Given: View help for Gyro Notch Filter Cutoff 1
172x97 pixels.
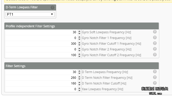Looking at the screenshot, I should pos(155,43).
